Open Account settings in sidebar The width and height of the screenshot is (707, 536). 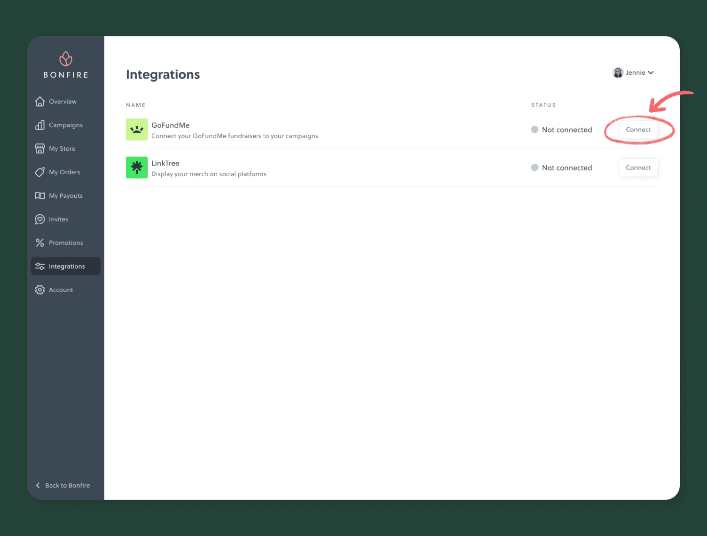pyautogui.click(x=66, y=290)
